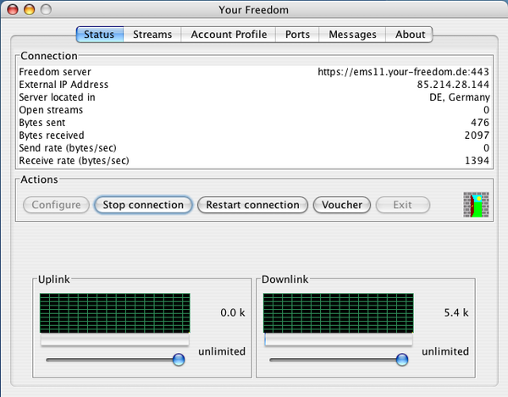Click the Bytes received value 2097
This screenshot has width=508, height=397.
(477, 135)
